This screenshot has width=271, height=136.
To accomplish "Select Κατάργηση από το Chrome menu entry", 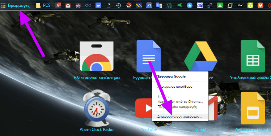I will (x=180, y=101).
